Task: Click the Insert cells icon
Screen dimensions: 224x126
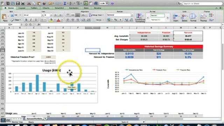Action: point(176,17)
